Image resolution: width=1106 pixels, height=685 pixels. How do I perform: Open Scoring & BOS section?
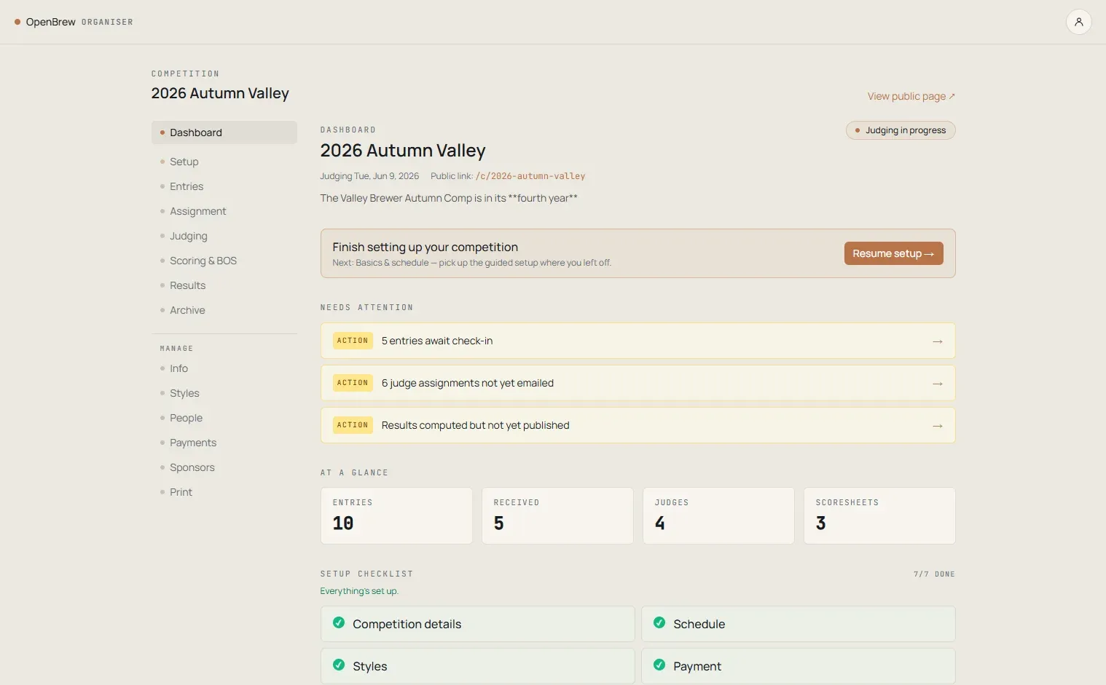[224, 261]
